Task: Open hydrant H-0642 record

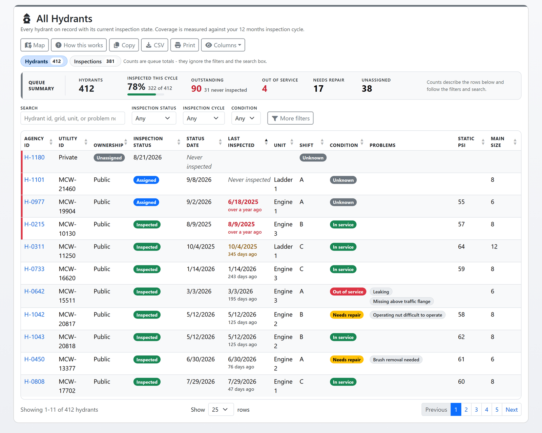Action: point(34,291)
